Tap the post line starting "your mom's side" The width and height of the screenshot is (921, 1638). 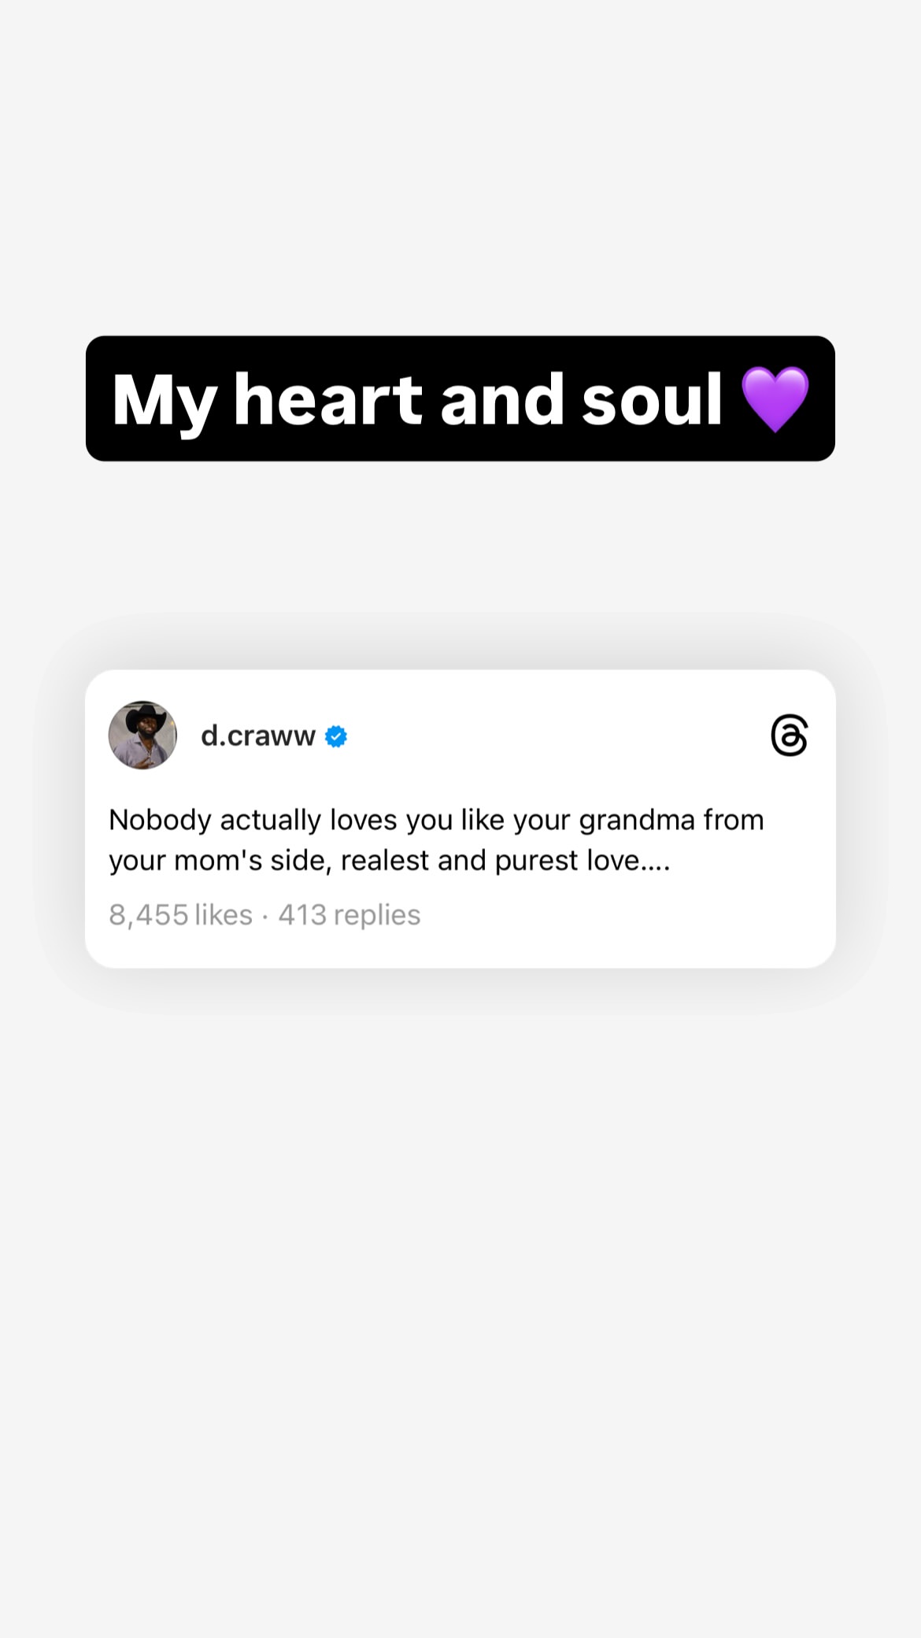(x=390, y=861)
